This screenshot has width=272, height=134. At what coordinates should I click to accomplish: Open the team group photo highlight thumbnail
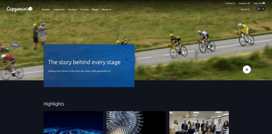coord(199,123)
